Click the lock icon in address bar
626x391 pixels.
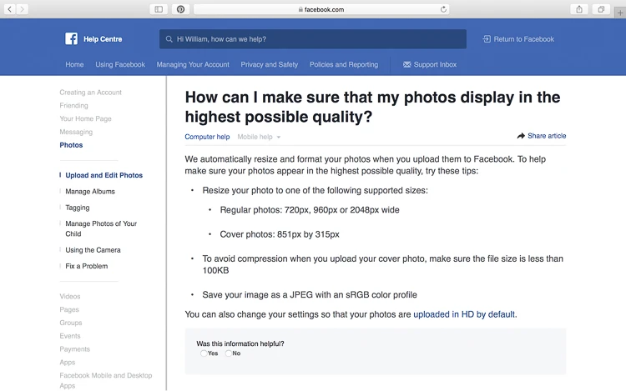coord(300,9)
